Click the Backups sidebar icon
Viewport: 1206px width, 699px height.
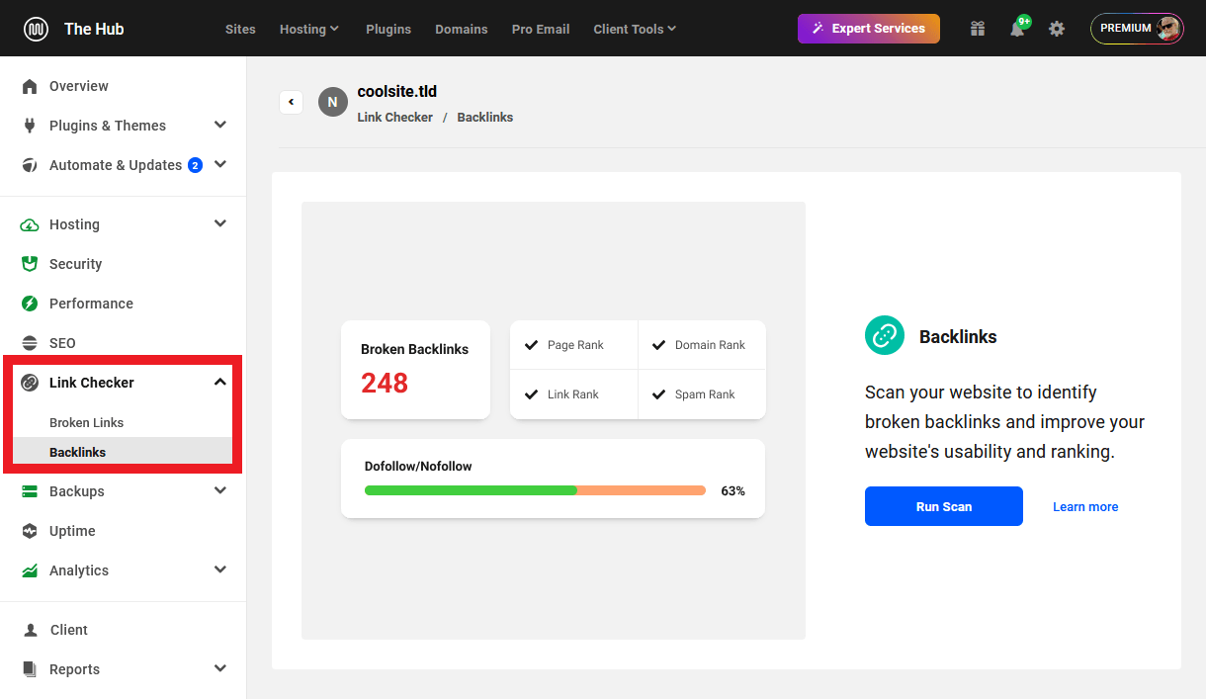tap(30, 491)
